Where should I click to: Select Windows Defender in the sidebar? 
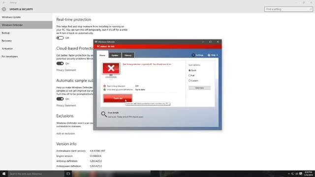(26, 25)
